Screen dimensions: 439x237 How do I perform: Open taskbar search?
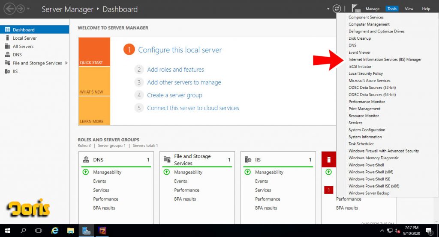pyautogui.click(x=23, y=231)
